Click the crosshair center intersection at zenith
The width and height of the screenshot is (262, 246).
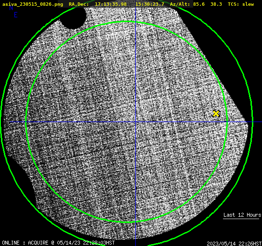point(135,122)
